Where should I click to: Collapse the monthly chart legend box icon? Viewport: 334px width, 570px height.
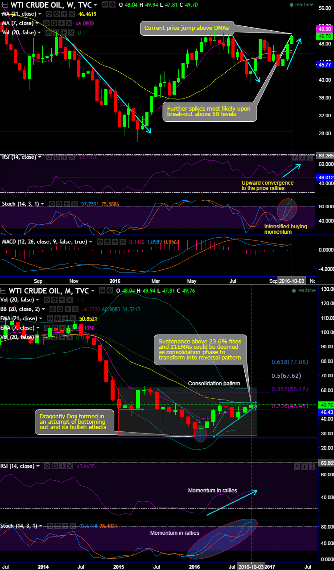click(x=3, y=290)
